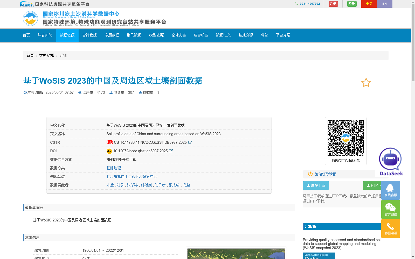Open the 甘肃省祁连山生态环境研究中心 source link

[132, 177]
